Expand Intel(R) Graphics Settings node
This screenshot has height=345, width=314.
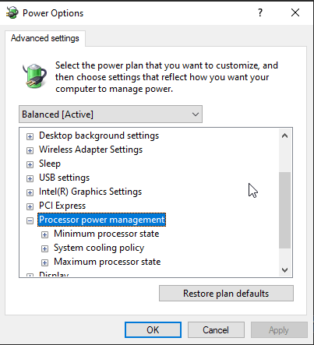point(30,192)
